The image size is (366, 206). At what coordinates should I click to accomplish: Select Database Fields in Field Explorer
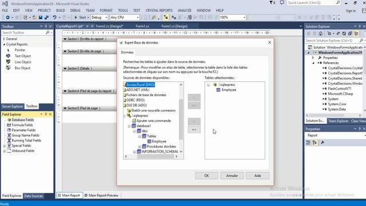click(23, 120)
